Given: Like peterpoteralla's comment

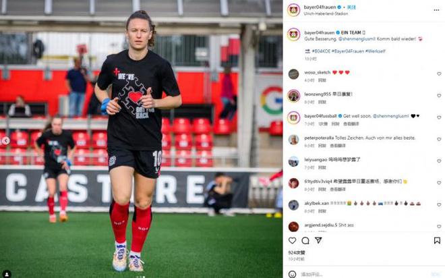Looking at the screenshot, I should point(439,140).
